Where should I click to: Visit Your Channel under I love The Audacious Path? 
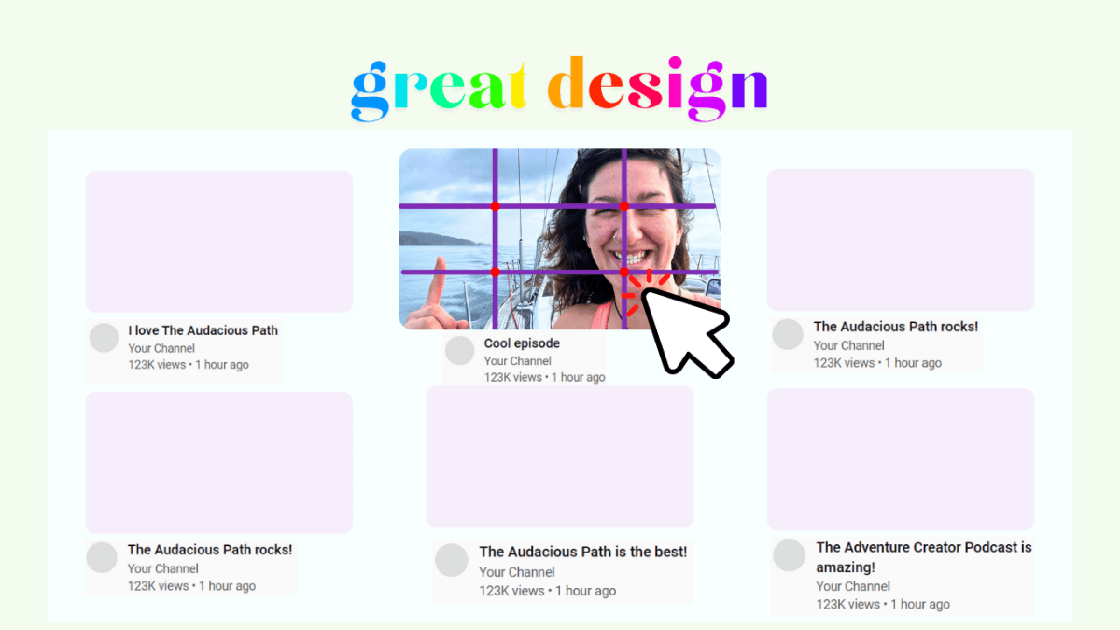point(161,348)
